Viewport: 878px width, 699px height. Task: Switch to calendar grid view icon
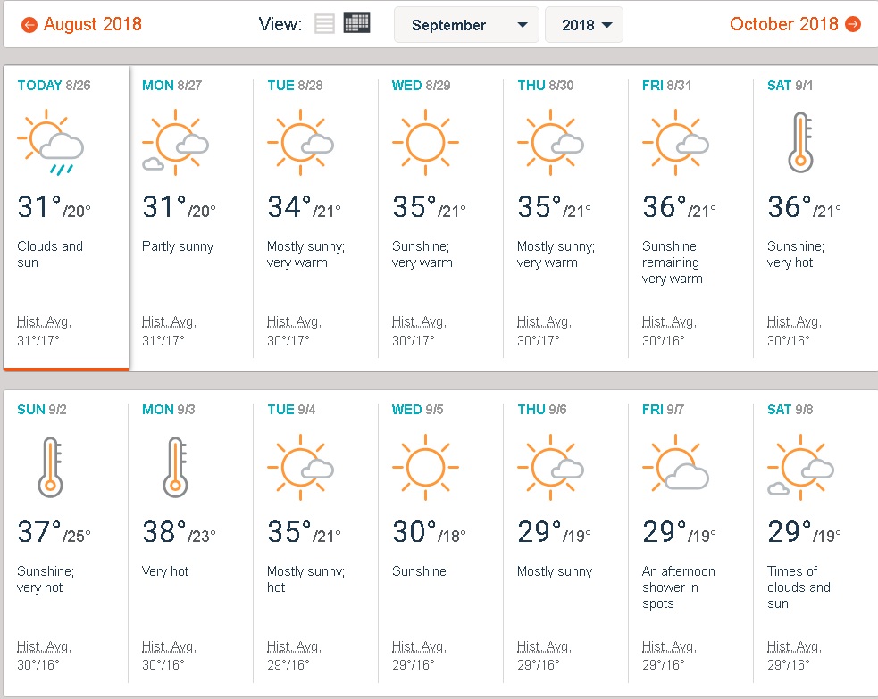356,24
